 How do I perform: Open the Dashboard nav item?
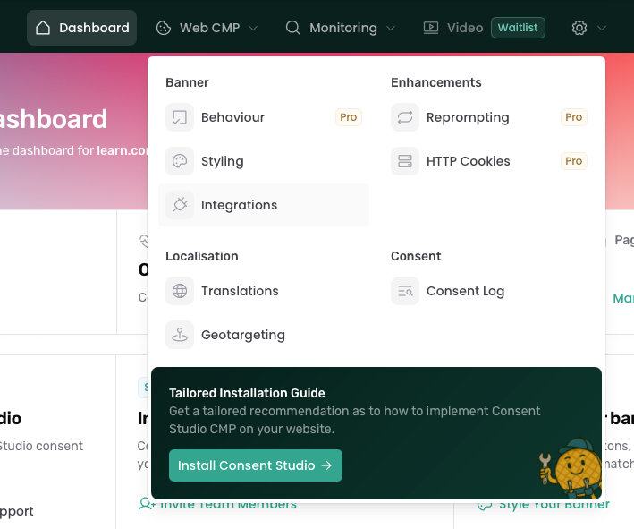click(x=81, y=28)
